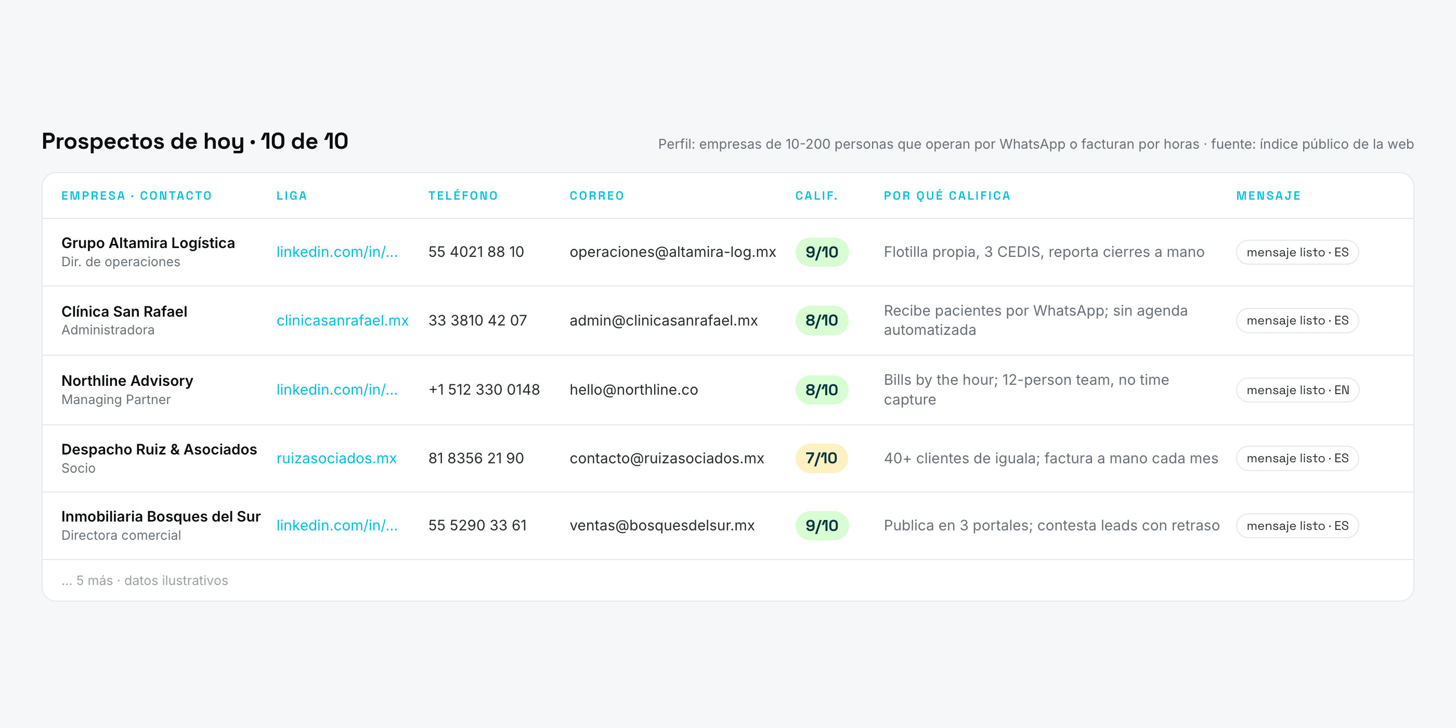Open clinicasanrafael.mx website link
This screenshot has width=1456, height=728.
click(343, 320)
